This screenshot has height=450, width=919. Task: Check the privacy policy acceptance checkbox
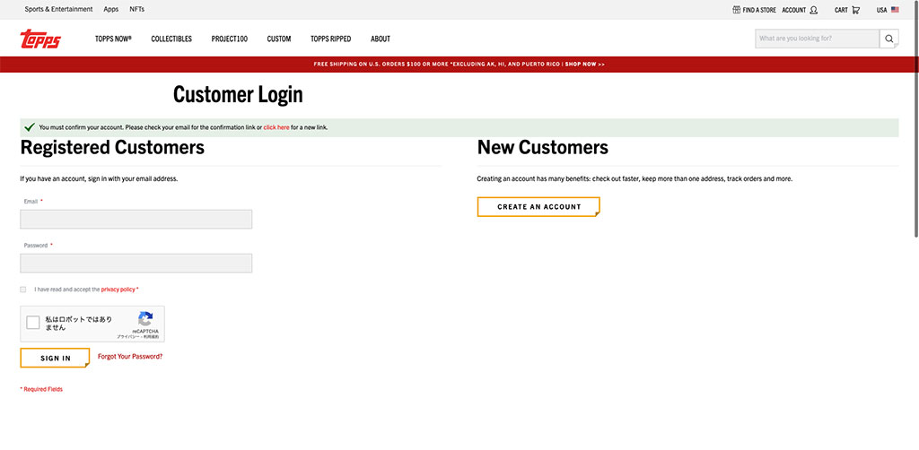23,290
